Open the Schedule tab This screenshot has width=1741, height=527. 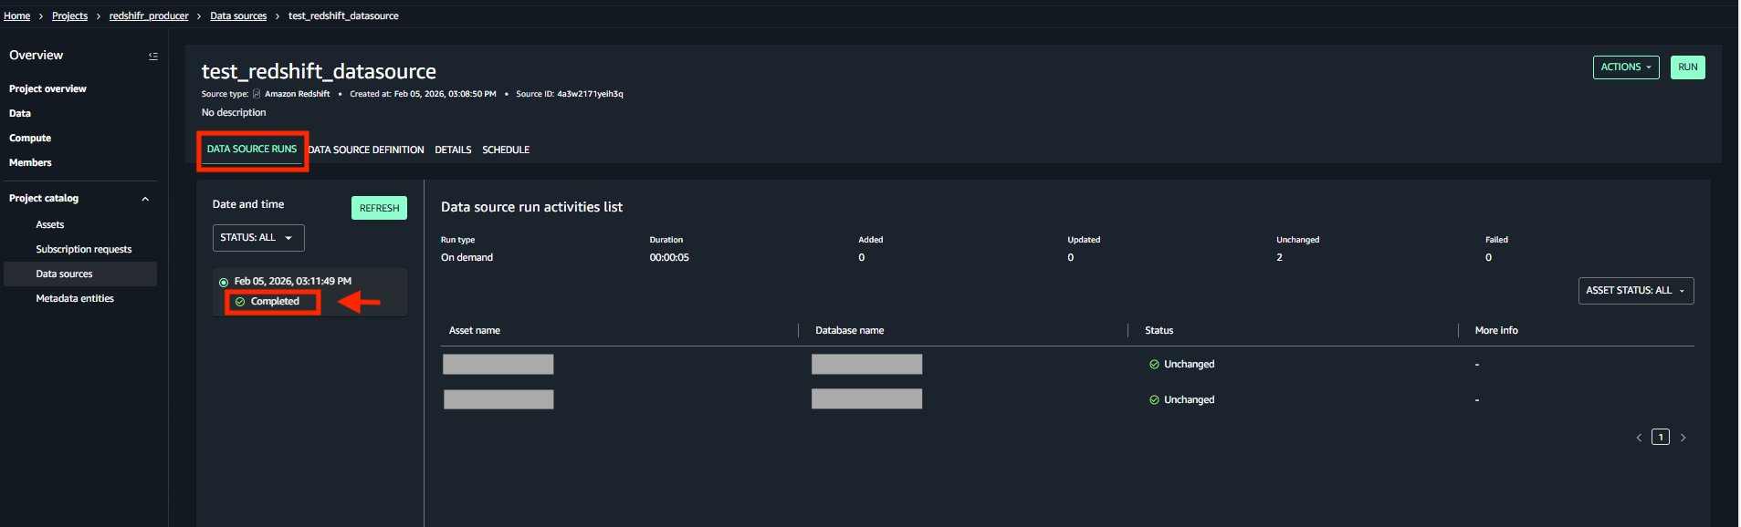click(x=506, y=150)
